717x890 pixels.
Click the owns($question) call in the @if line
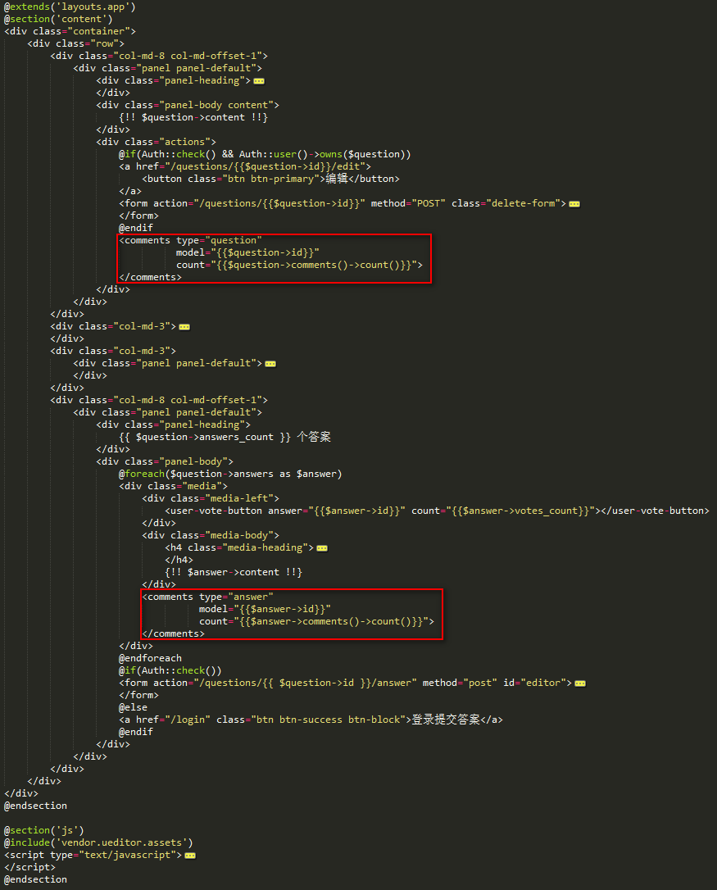[x=362, y=154]
